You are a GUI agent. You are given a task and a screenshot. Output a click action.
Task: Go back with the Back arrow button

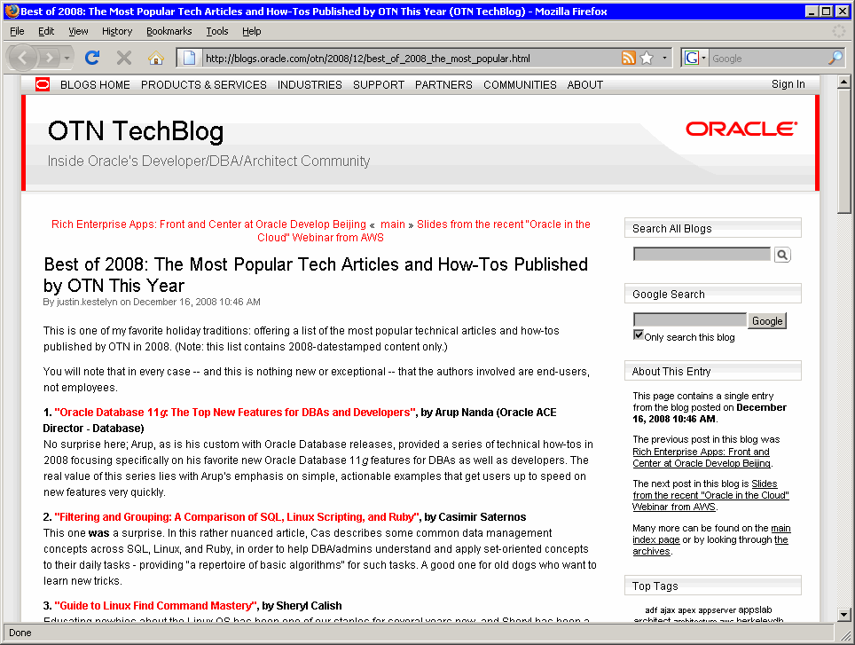click(x=22, y=58)
